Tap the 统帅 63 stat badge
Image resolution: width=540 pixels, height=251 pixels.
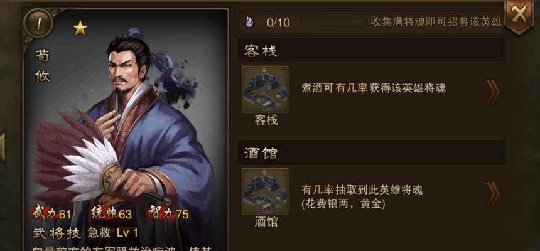tap(111, 214)
